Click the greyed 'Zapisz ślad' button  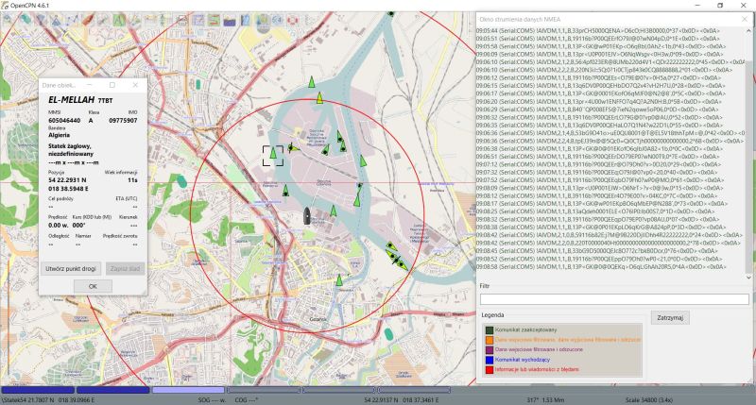(125, 269)
